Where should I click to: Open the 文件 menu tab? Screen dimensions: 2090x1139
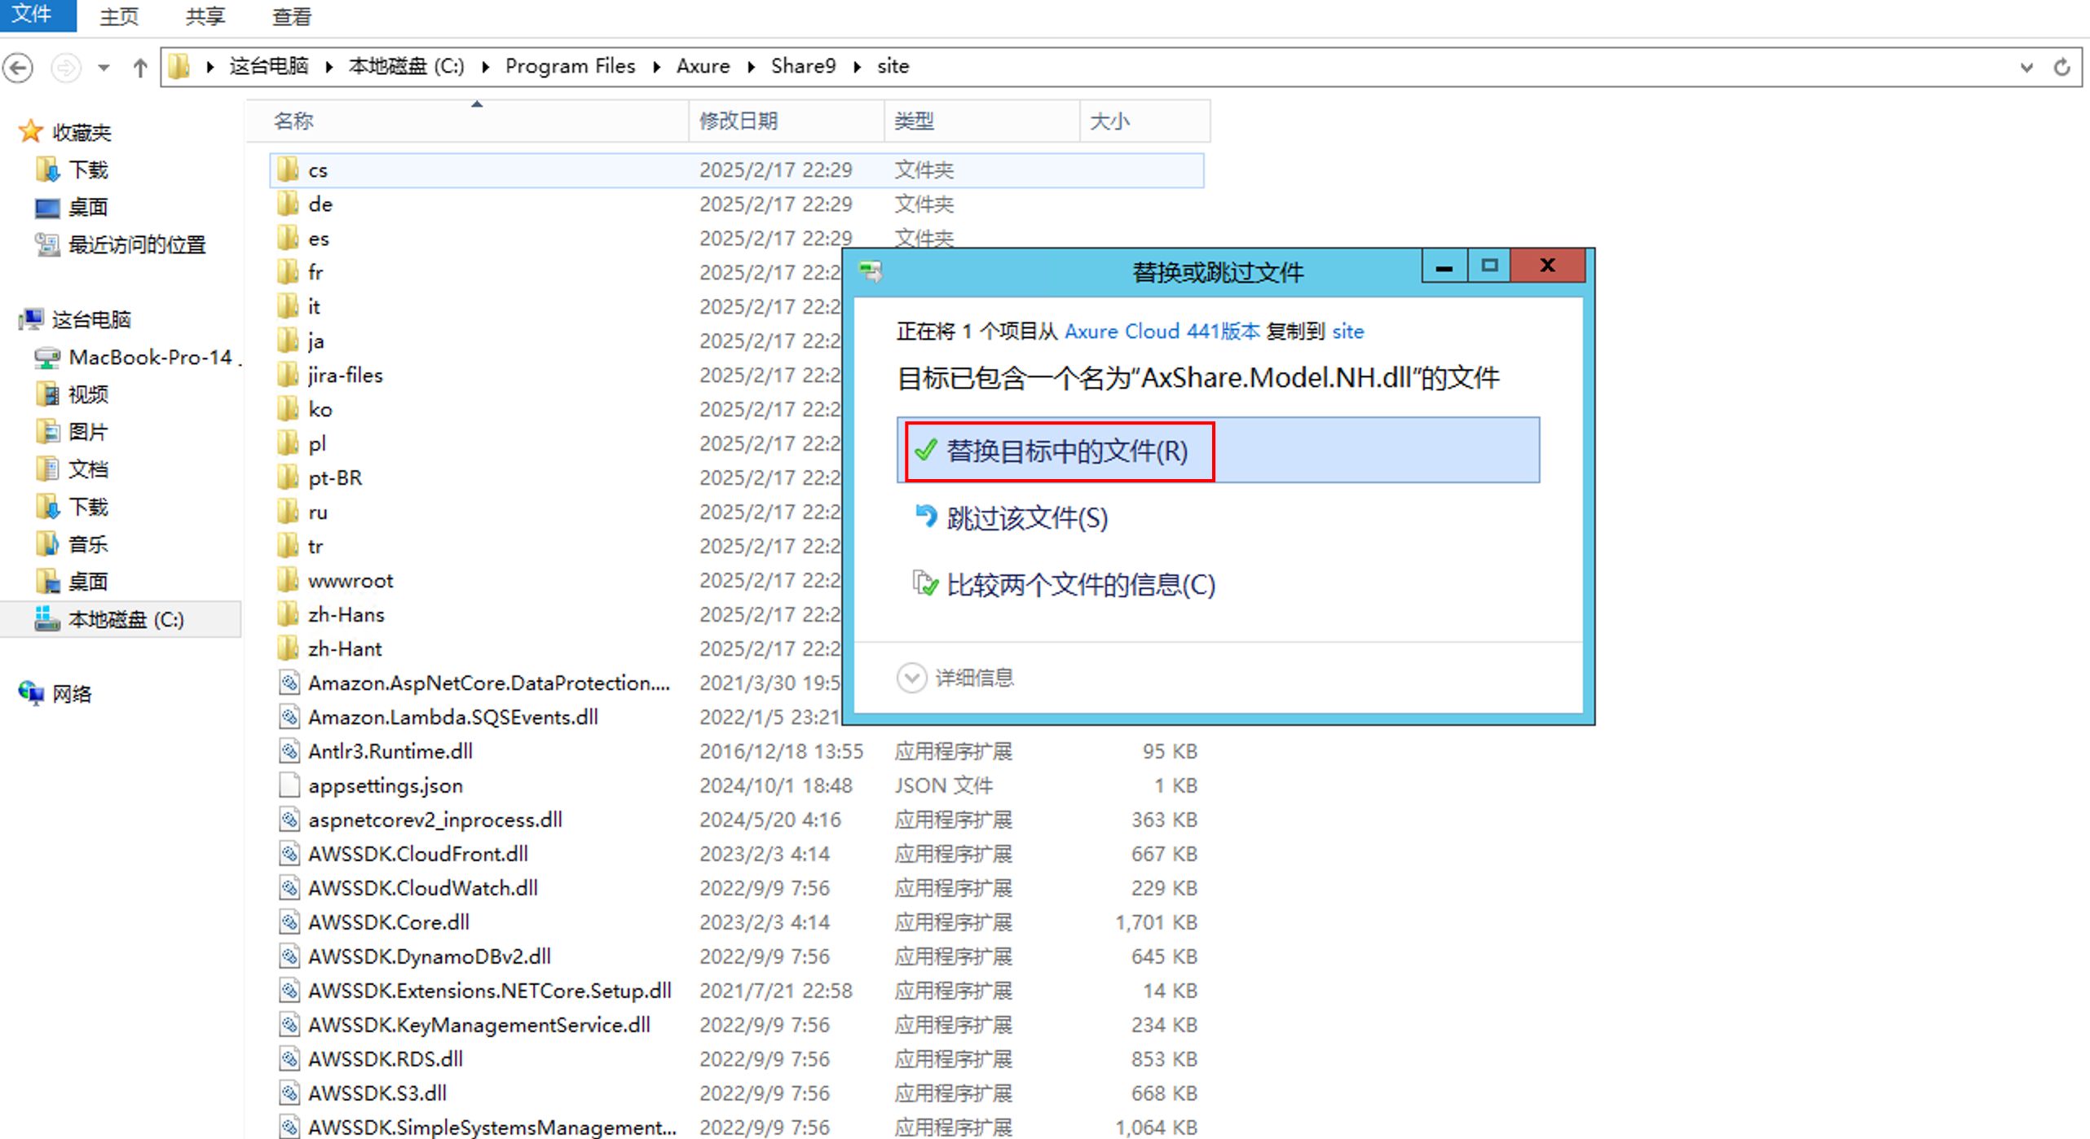point(33,15)
